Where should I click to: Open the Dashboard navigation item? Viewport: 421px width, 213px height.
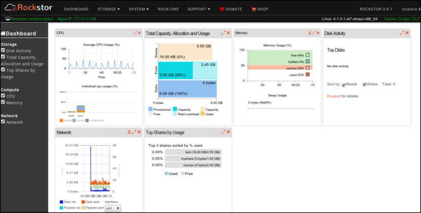coord(76,9)
